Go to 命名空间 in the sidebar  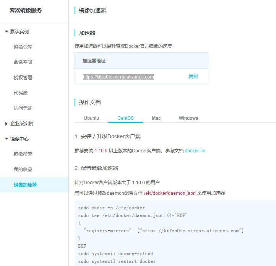click(x=23, y=62)
